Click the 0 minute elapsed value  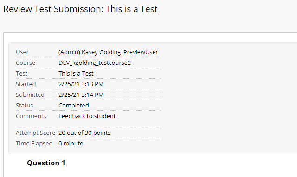coord(71,144)
